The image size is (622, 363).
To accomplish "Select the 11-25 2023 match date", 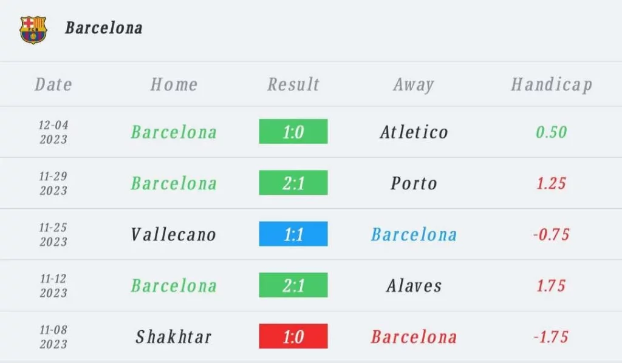I will tap(53, 234).
